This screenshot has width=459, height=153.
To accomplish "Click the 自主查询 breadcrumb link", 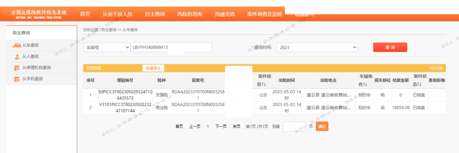I will point(108,29).
